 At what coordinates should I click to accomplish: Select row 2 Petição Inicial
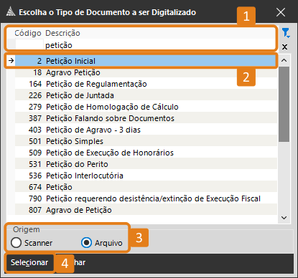coord(146,61)
